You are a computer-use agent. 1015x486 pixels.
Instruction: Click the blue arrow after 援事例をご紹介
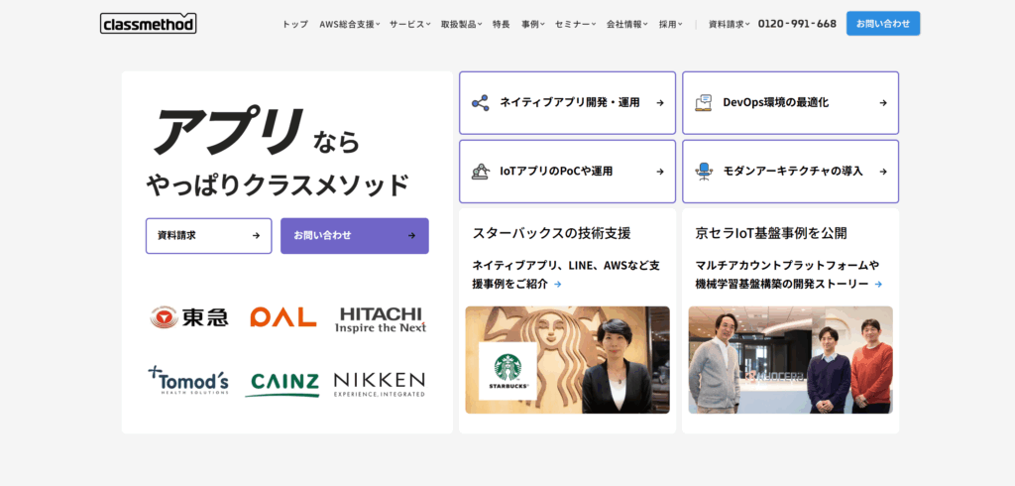point(557,284)
